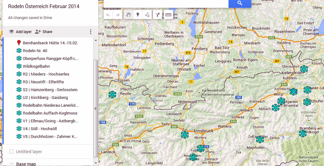Viewport: 324px width, 166px height.
Task: Click the snowflake marker near Alpbach
Action: click(275, 107)
